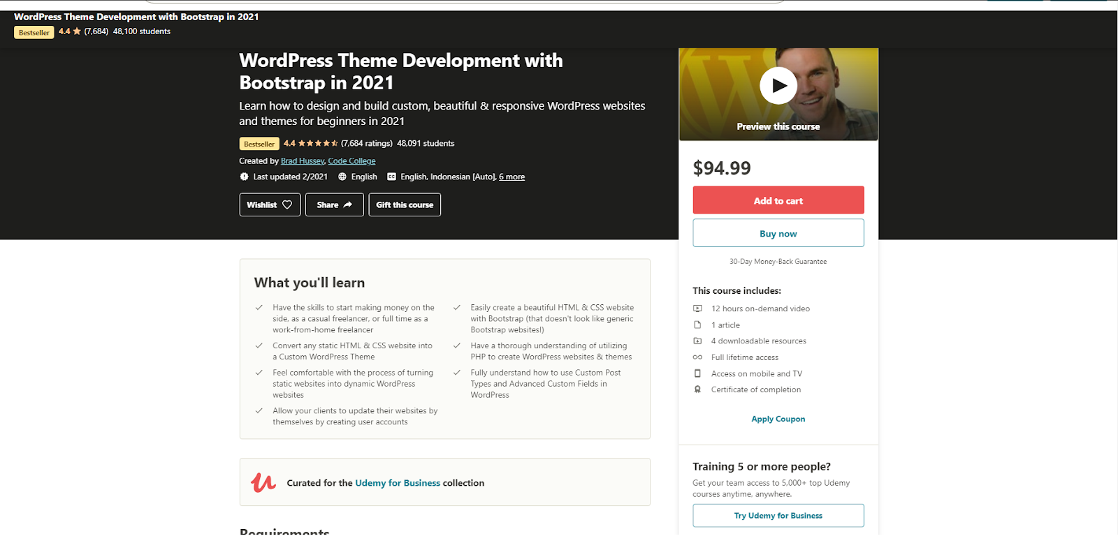Screen dimensions: 1118x536
Task: Add the course to cart
Action: click(x=778, y=200)
